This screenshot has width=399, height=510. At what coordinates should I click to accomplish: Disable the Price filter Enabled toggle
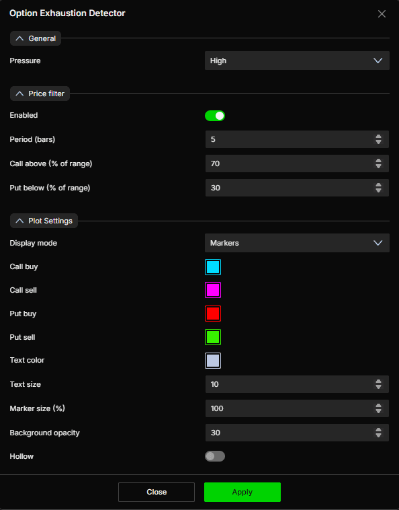215,116
